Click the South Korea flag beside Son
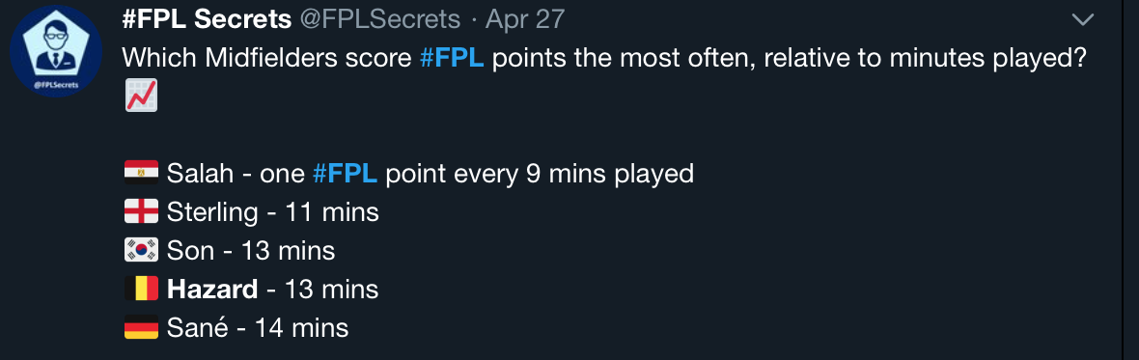Screen dimensions: 1139x360 tap(141, 250)
